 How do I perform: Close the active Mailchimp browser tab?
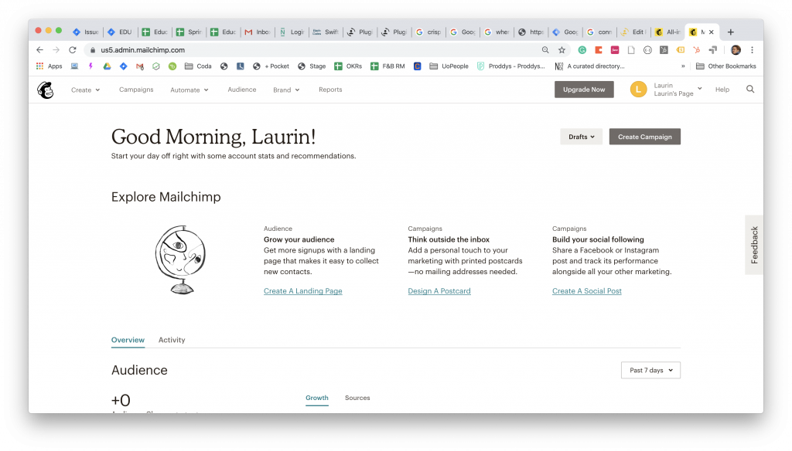click(x=712, y=32)
